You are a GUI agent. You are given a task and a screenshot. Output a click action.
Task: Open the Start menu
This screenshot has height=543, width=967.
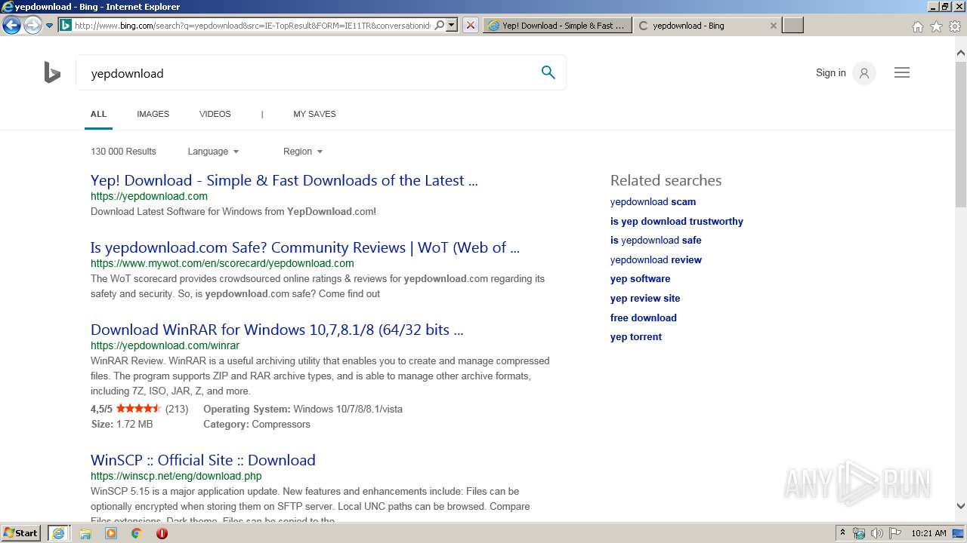(x=21, y=533)
